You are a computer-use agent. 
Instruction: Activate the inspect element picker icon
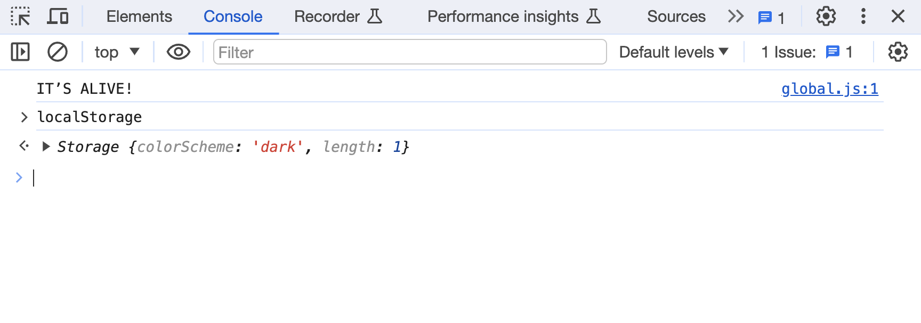pos(20,17)
